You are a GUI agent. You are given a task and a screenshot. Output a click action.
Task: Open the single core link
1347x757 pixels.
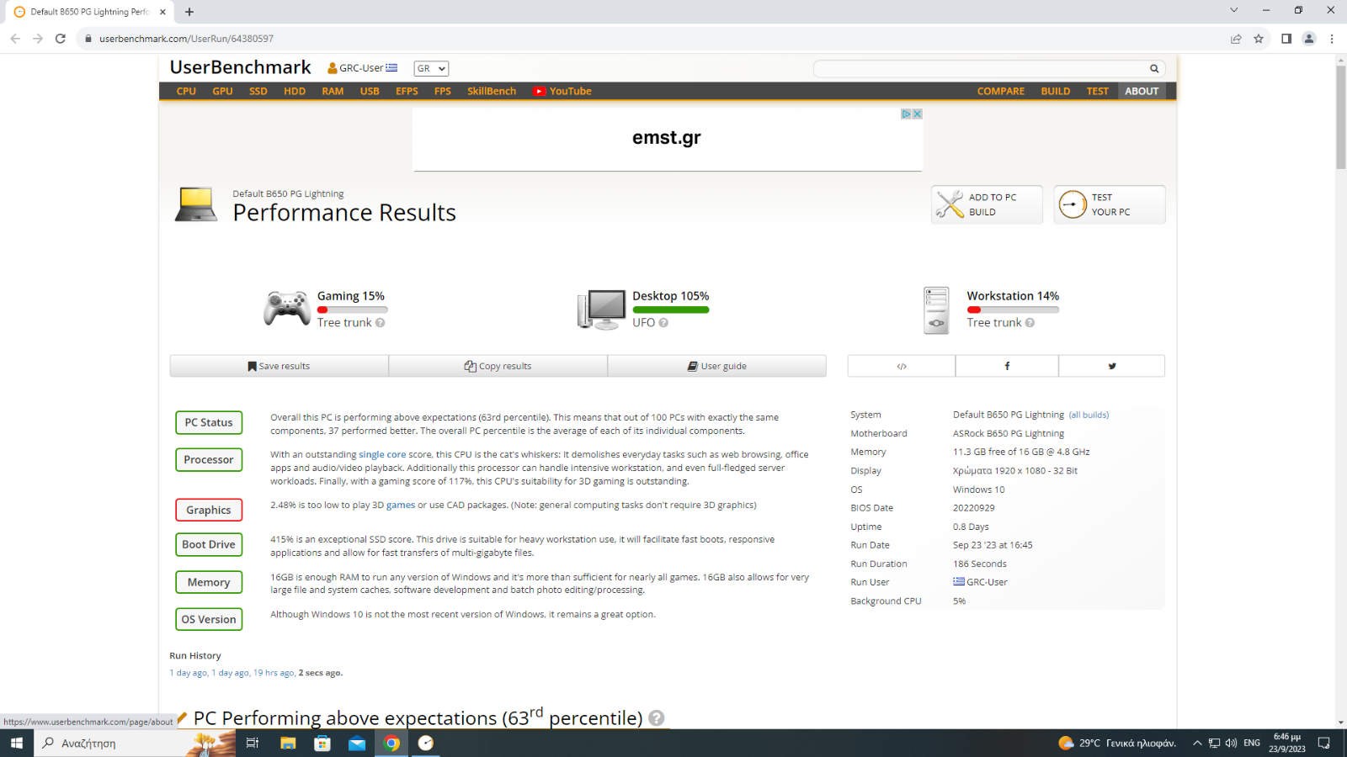point(382,454)
